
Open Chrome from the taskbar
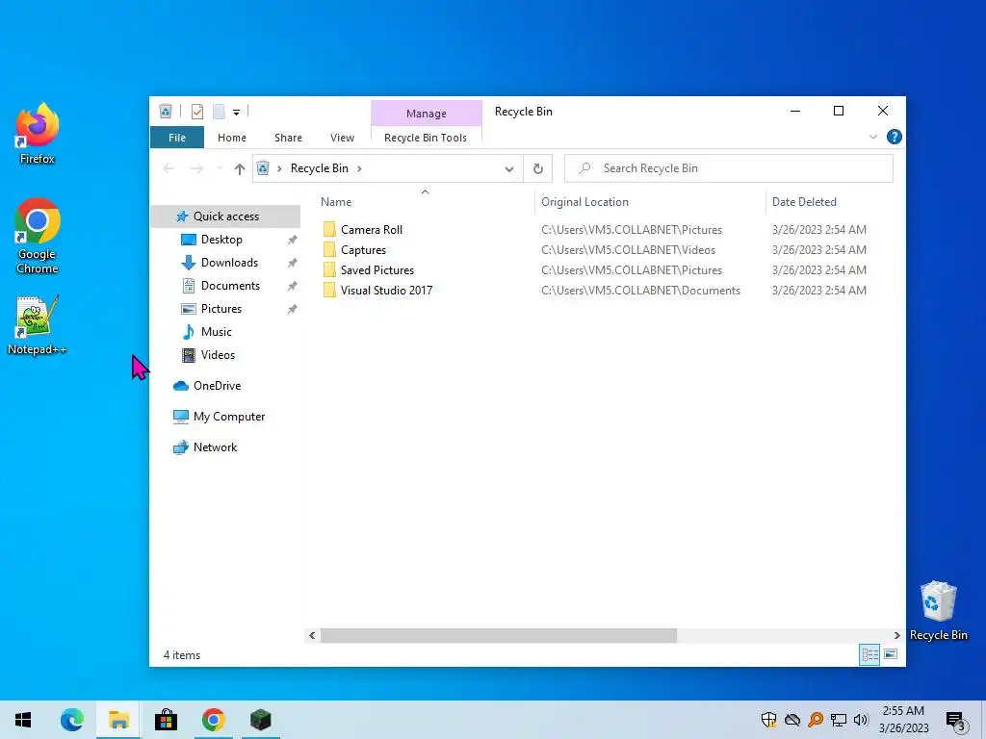click(213, 720)
